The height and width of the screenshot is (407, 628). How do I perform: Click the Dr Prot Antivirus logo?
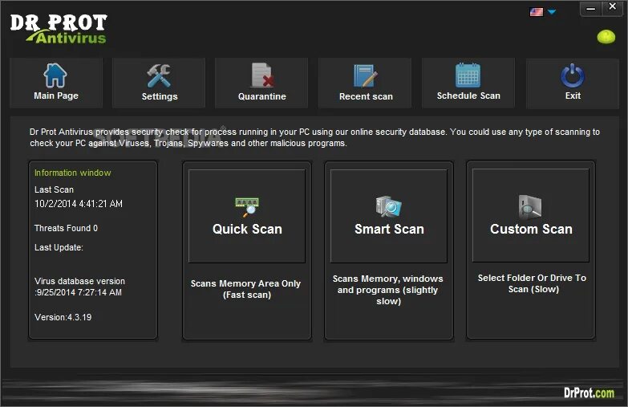tap(59, 29)
